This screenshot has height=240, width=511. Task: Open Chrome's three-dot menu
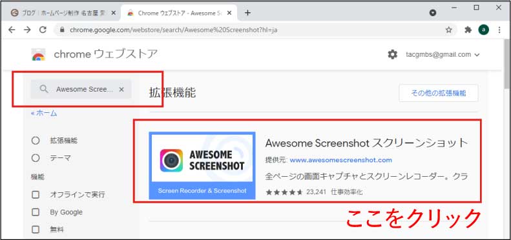(x=499, y=30)
